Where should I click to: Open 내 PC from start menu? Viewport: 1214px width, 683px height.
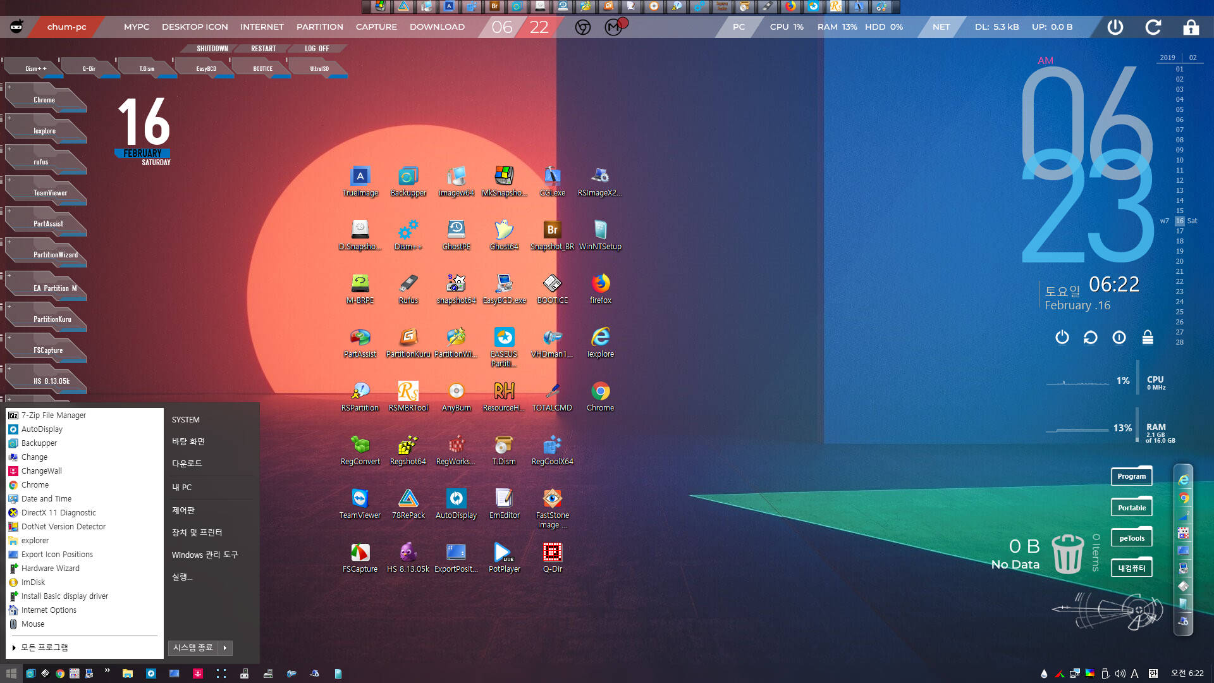(181, 487)
